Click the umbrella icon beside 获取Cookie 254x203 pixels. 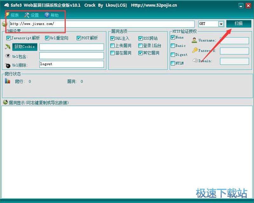click(7, 47)
